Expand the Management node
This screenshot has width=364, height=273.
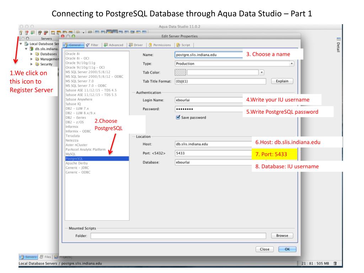[32, 59]
